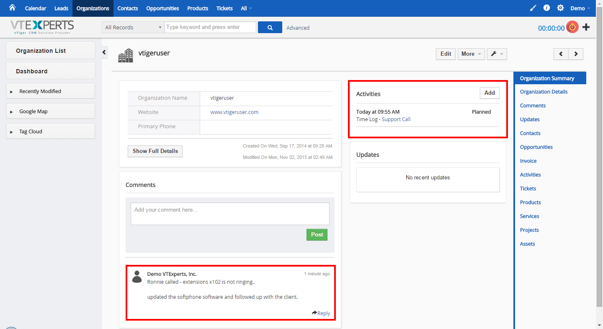This screenshot has width=603, height=329.
Task: Open the Demo user menu
Action: (580, 8)
